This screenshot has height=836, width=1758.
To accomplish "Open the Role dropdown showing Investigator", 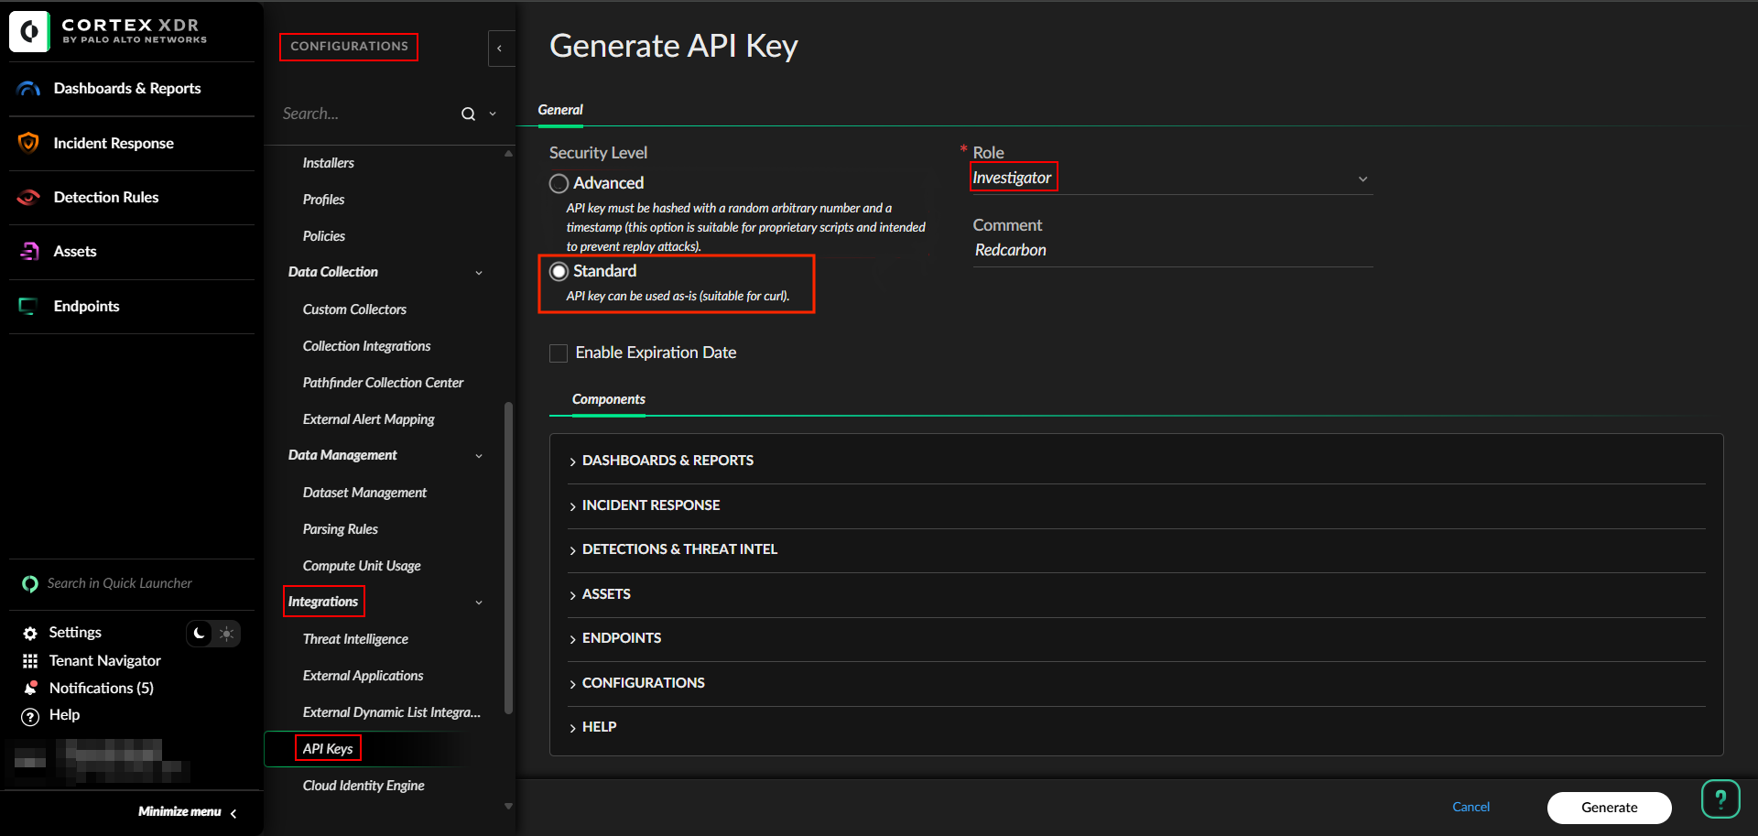I will [x=1171, y=179].
